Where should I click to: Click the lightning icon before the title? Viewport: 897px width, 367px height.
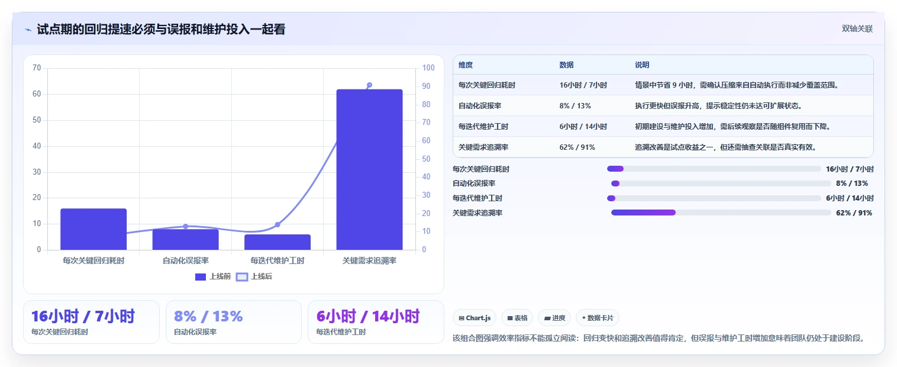(28, 30)
